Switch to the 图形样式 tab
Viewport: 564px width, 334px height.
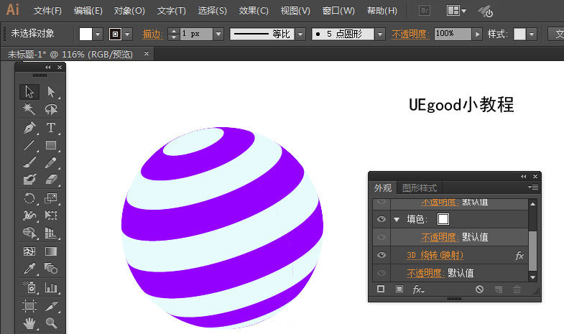419,188
